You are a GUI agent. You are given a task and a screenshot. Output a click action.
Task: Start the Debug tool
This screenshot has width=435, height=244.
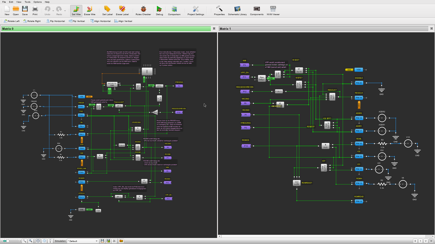(159, 11)
